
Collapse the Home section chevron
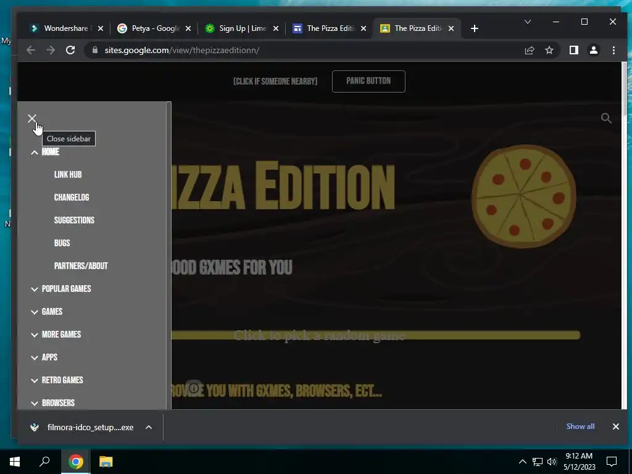coord(35,152)
